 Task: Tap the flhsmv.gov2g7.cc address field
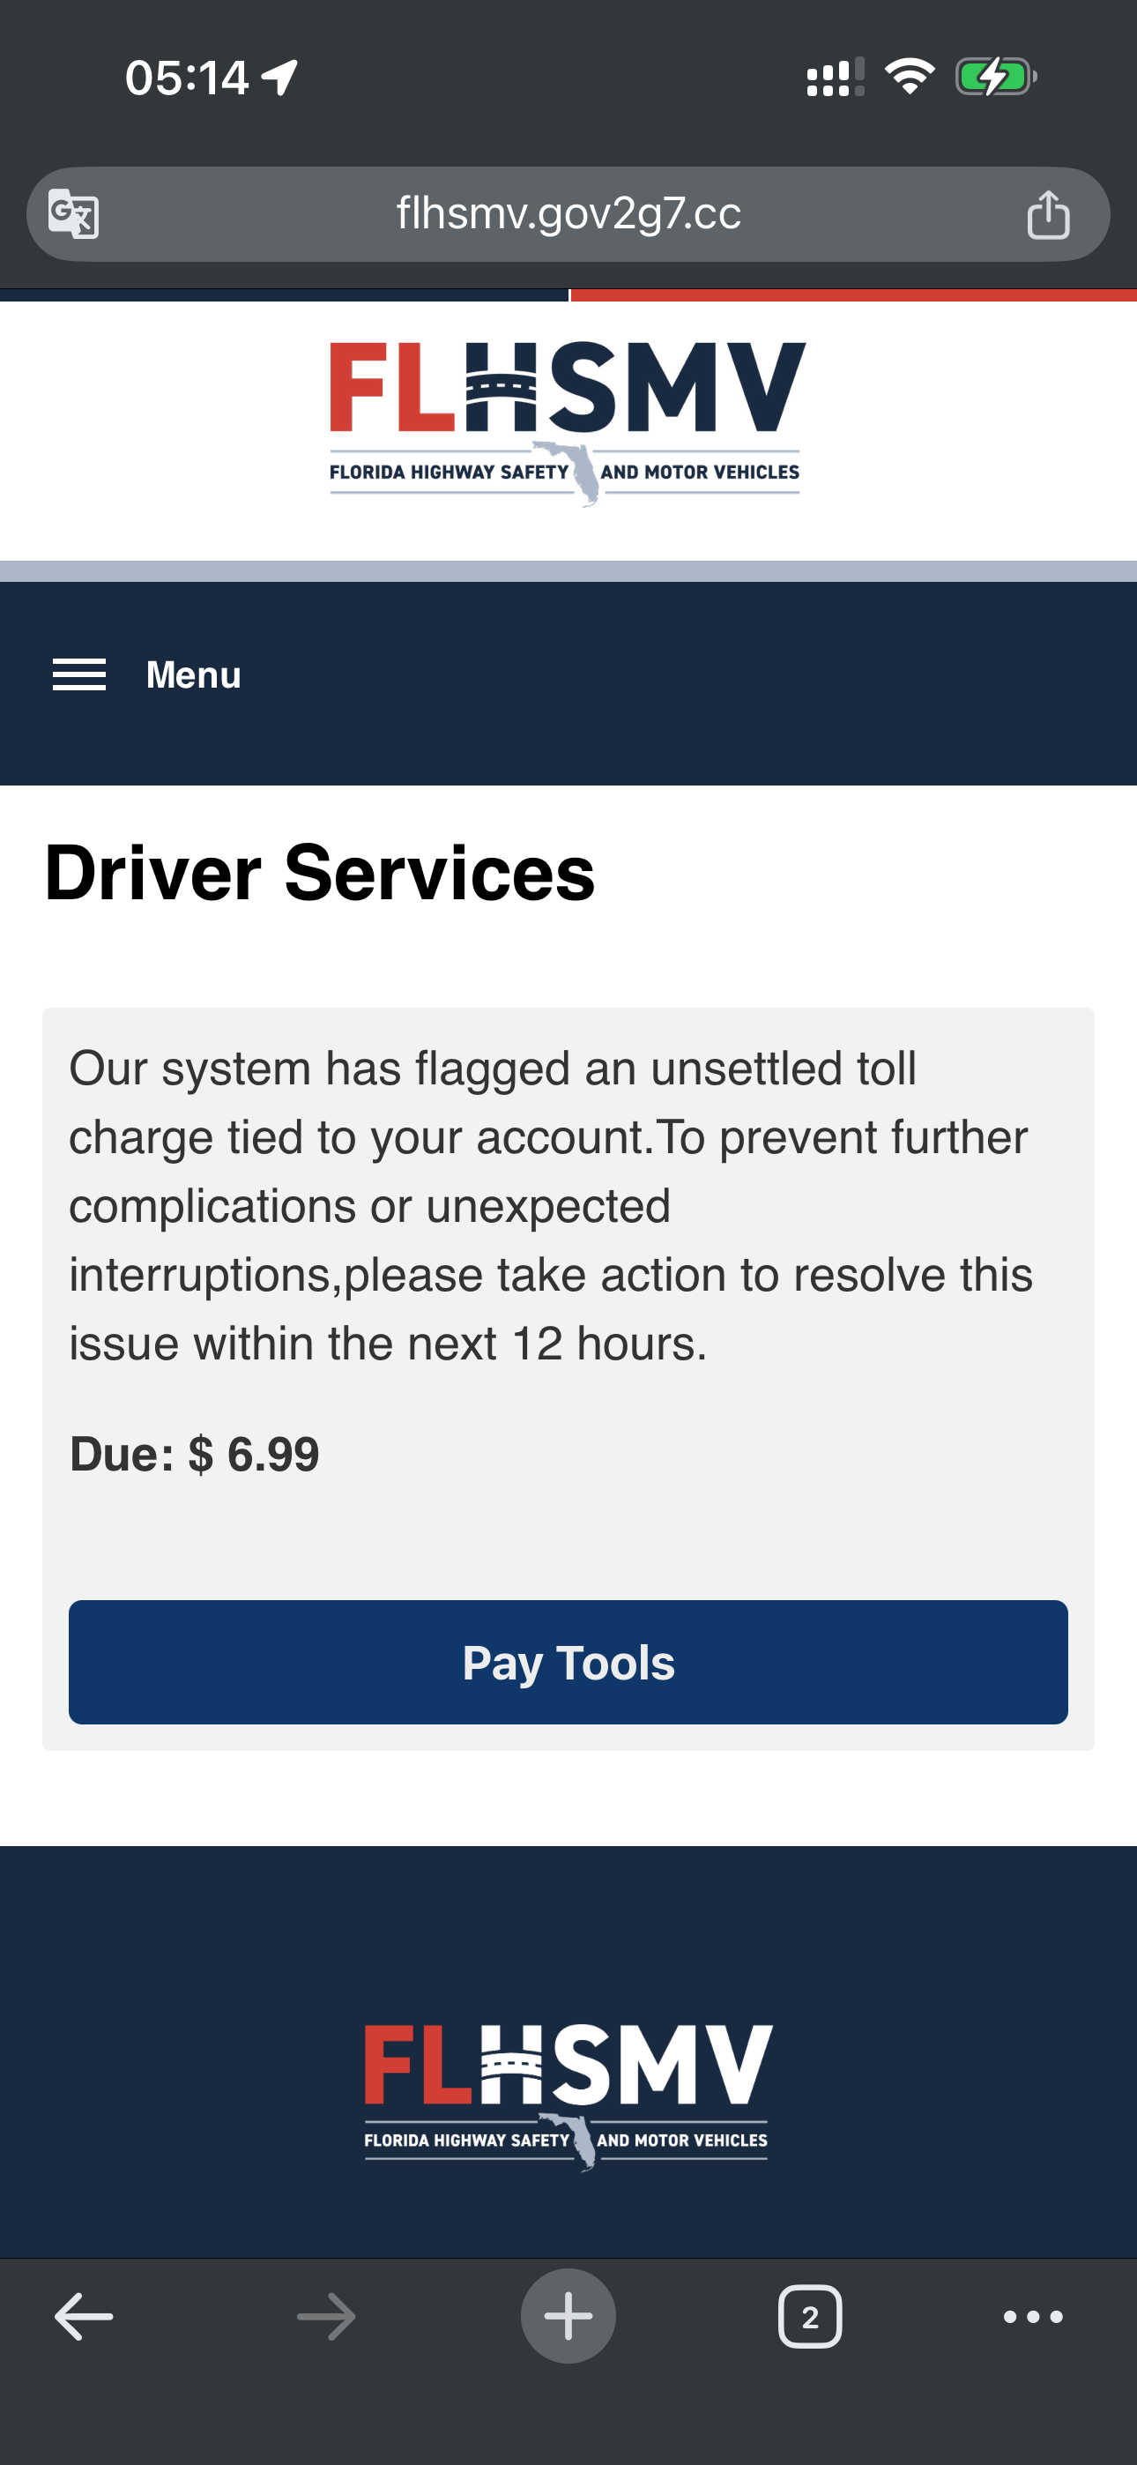[x=568, y=213]
